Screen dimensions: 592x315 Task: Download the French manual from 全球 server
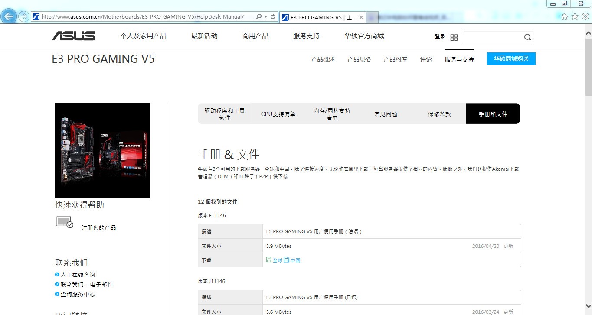pyautogui.click(x=278, y=260)
